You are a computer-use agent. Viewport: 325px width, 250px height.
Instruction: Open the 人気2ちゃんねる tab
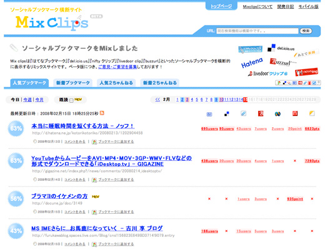pos(116,83)
